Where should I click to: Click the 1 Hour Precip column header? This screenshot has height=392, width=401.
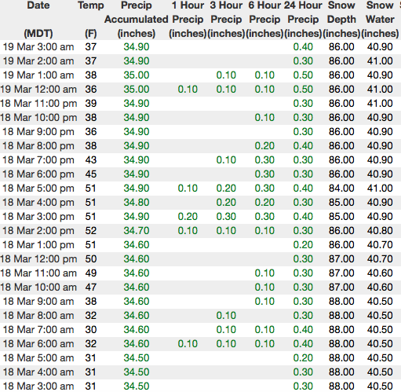pyautogui.click(x=188, y=20)
